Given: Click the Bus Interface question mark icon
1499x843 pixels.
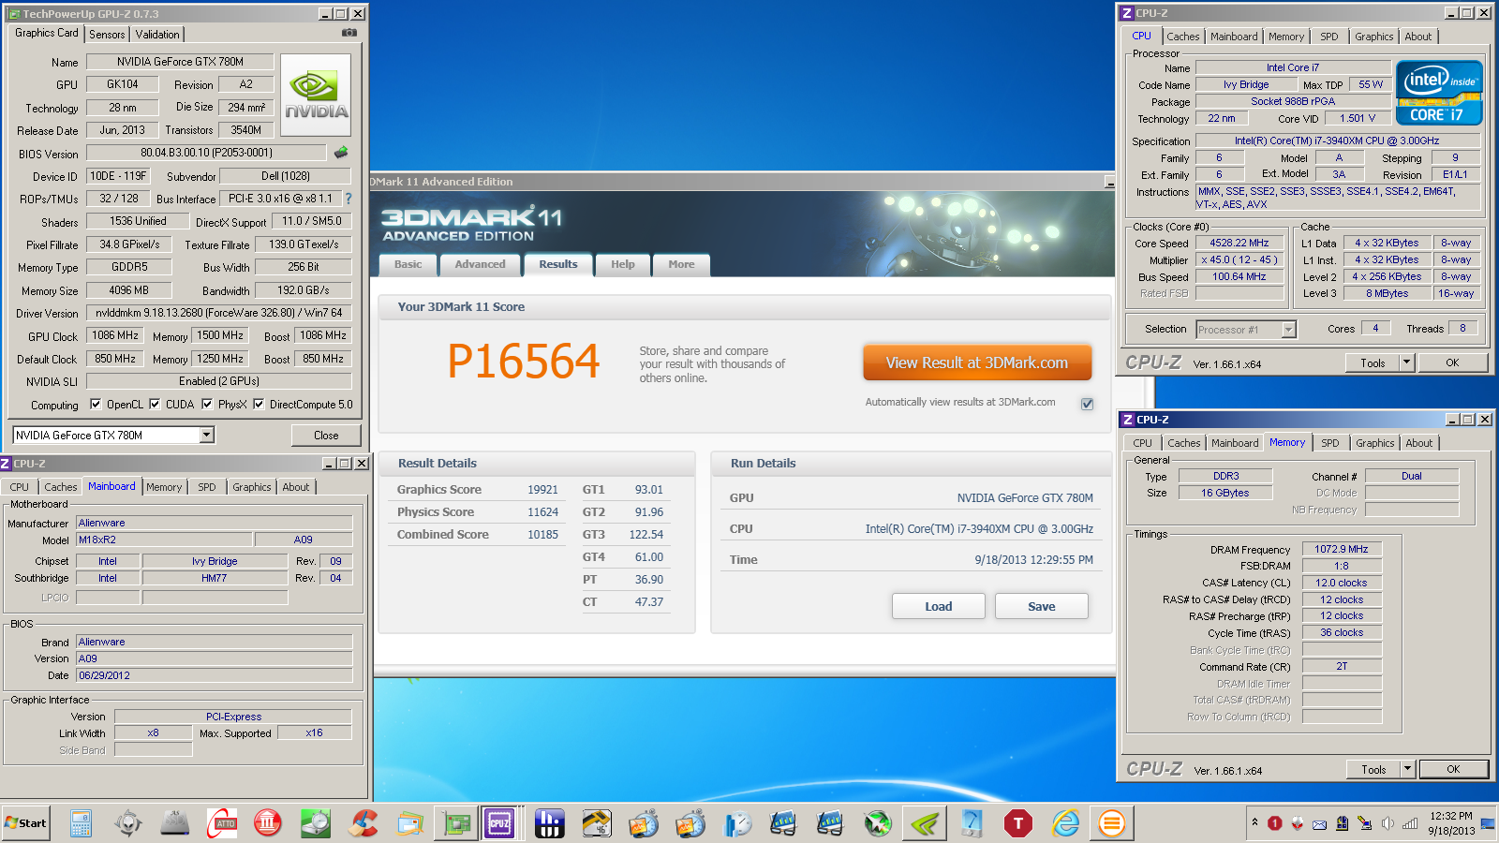Looking at the screenshot, I should (349, 199).
